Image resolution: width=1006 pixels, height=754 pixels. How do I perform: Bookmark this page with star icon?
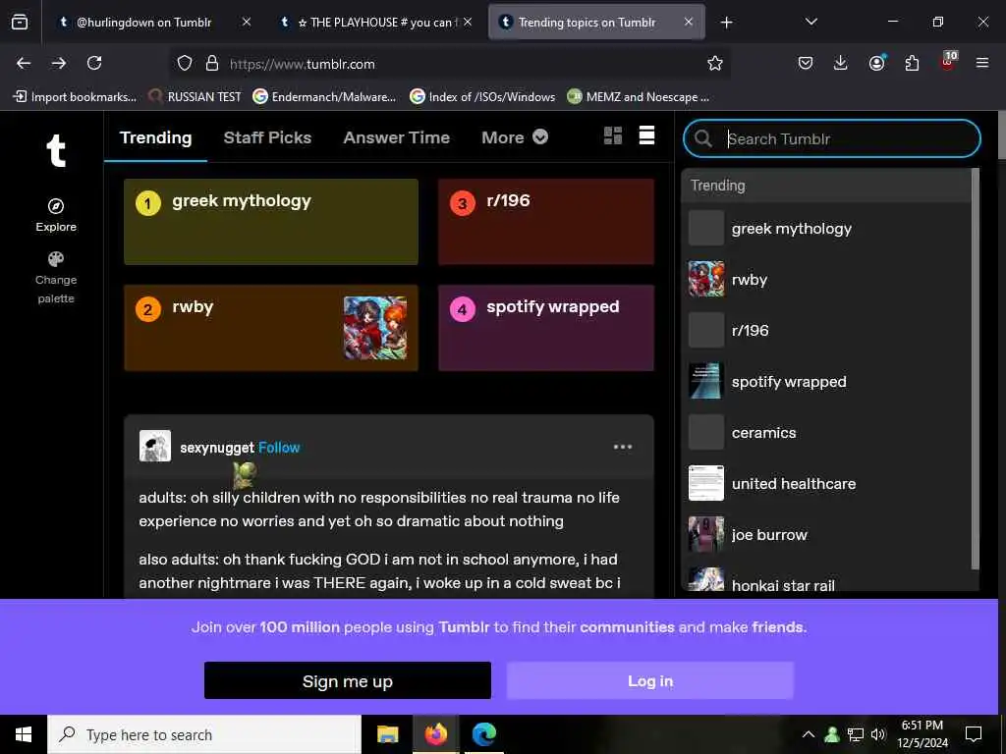pyautogui.click(x=715, y=63)
